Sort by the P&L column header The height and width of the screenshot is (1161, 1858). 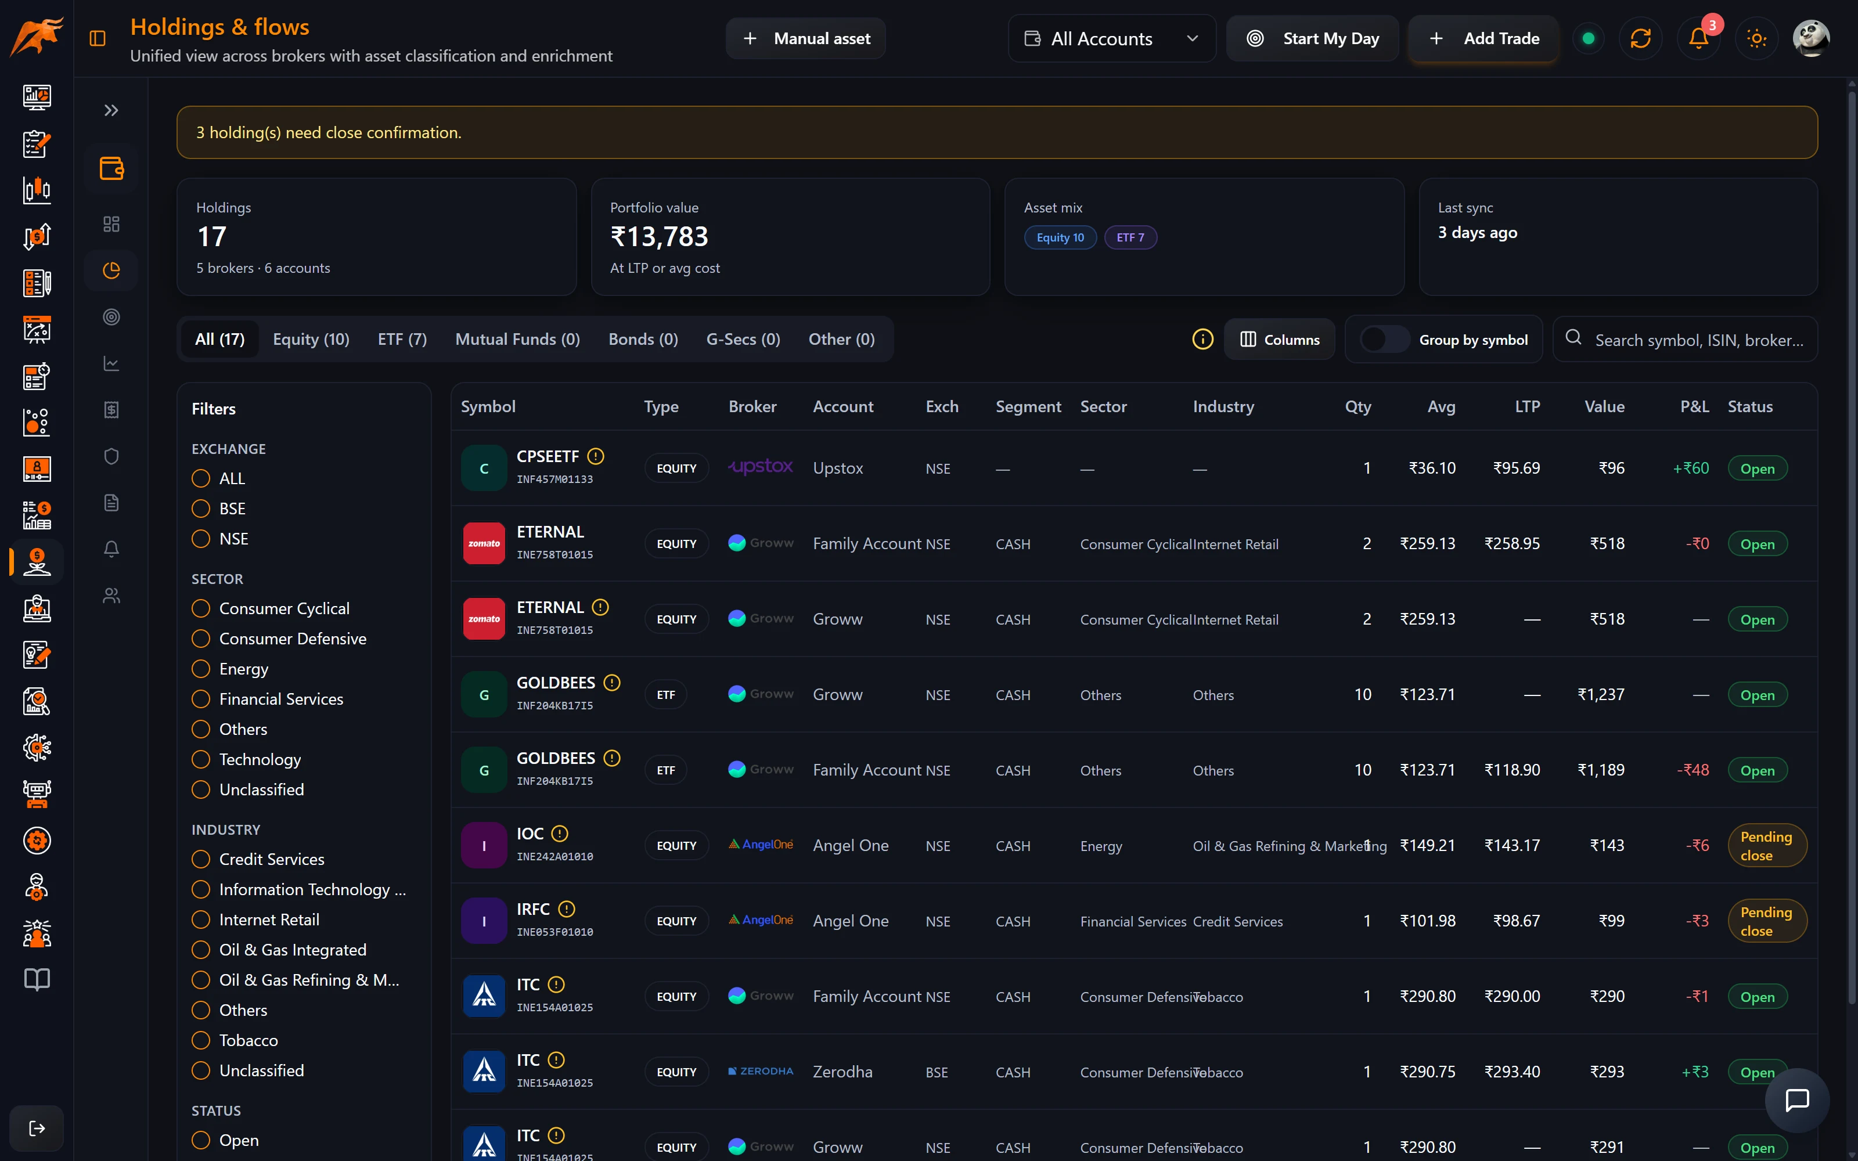(1694, 407)
